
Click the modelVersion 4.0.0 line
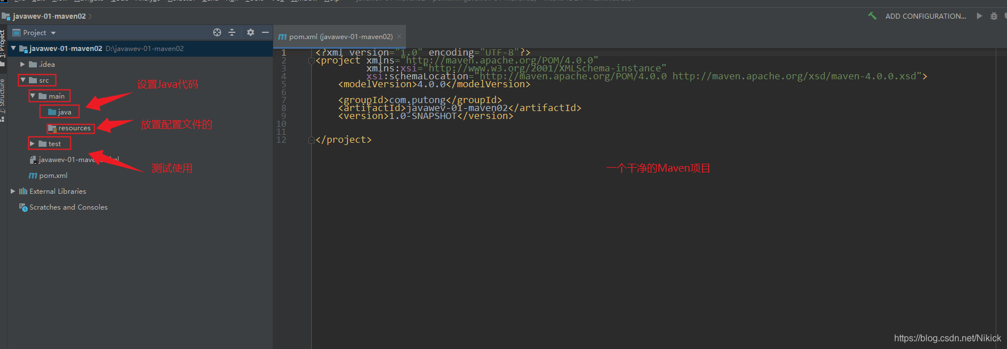[x=434, y=84]
